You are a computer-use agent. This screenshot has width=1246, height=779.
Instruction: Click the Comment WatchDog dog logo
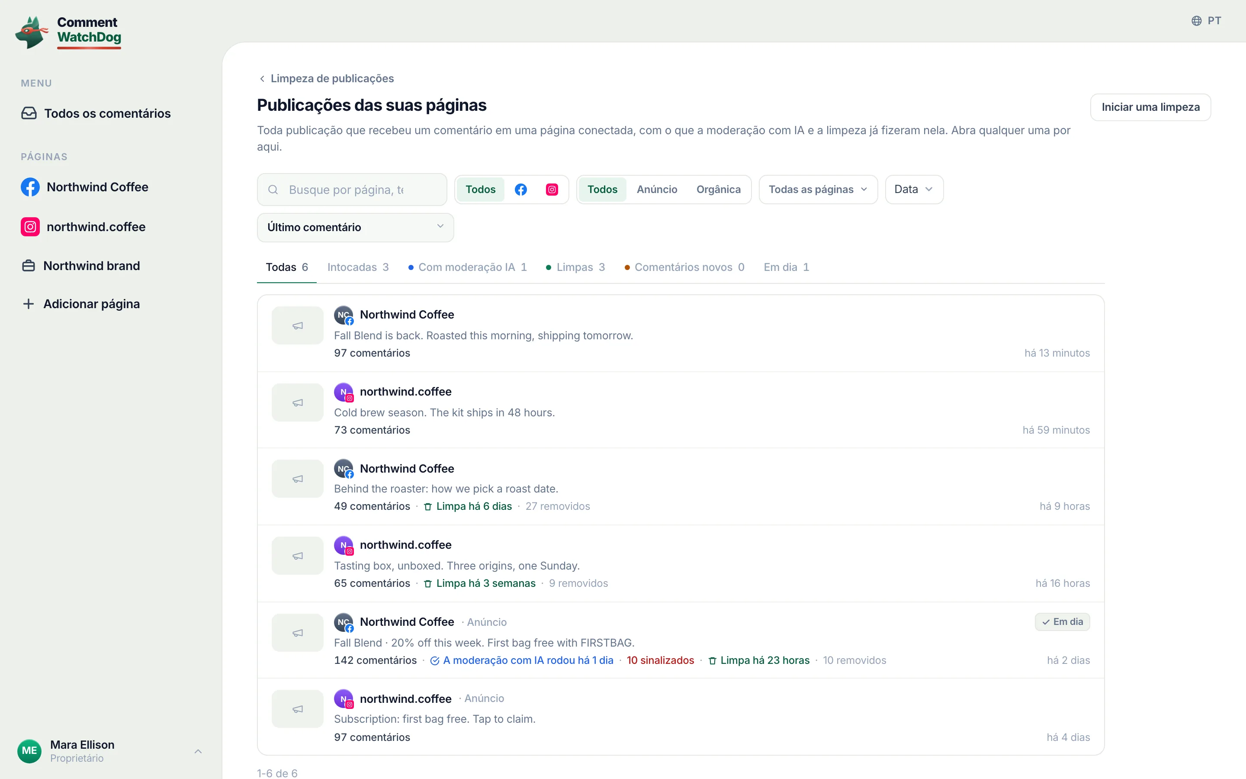click(32, 32)
